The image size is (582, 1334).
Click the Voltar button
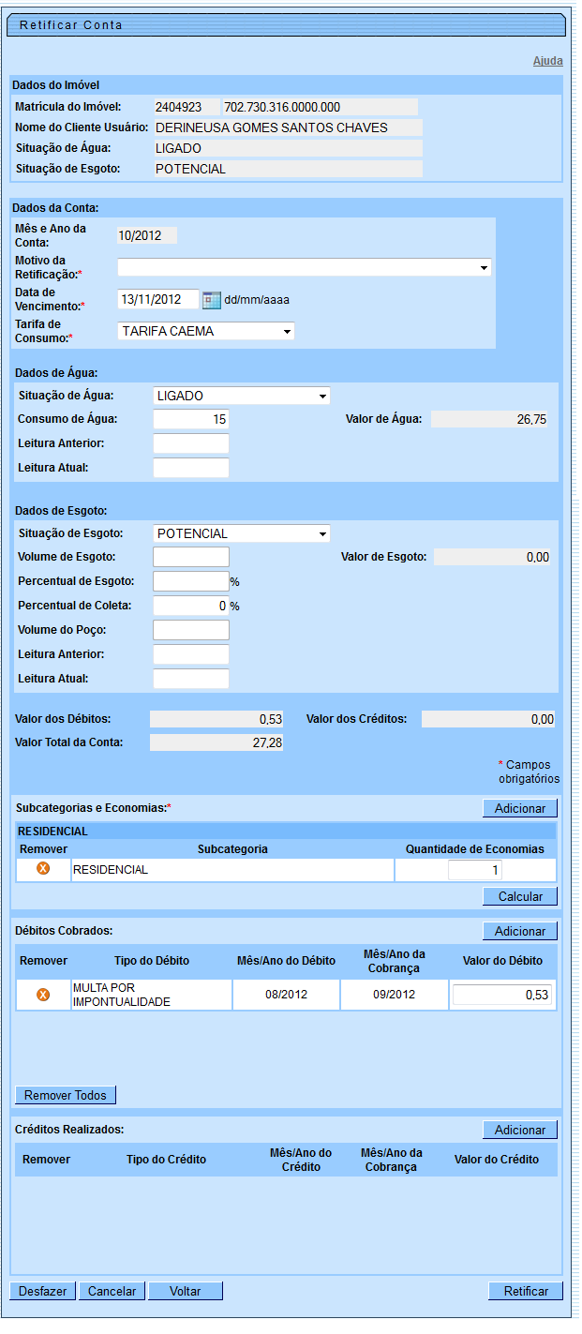pos(186,1291)
